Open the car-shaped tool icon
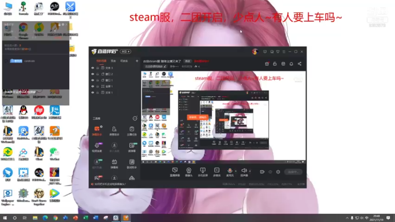The image size is (395, 222). [131, 178]
